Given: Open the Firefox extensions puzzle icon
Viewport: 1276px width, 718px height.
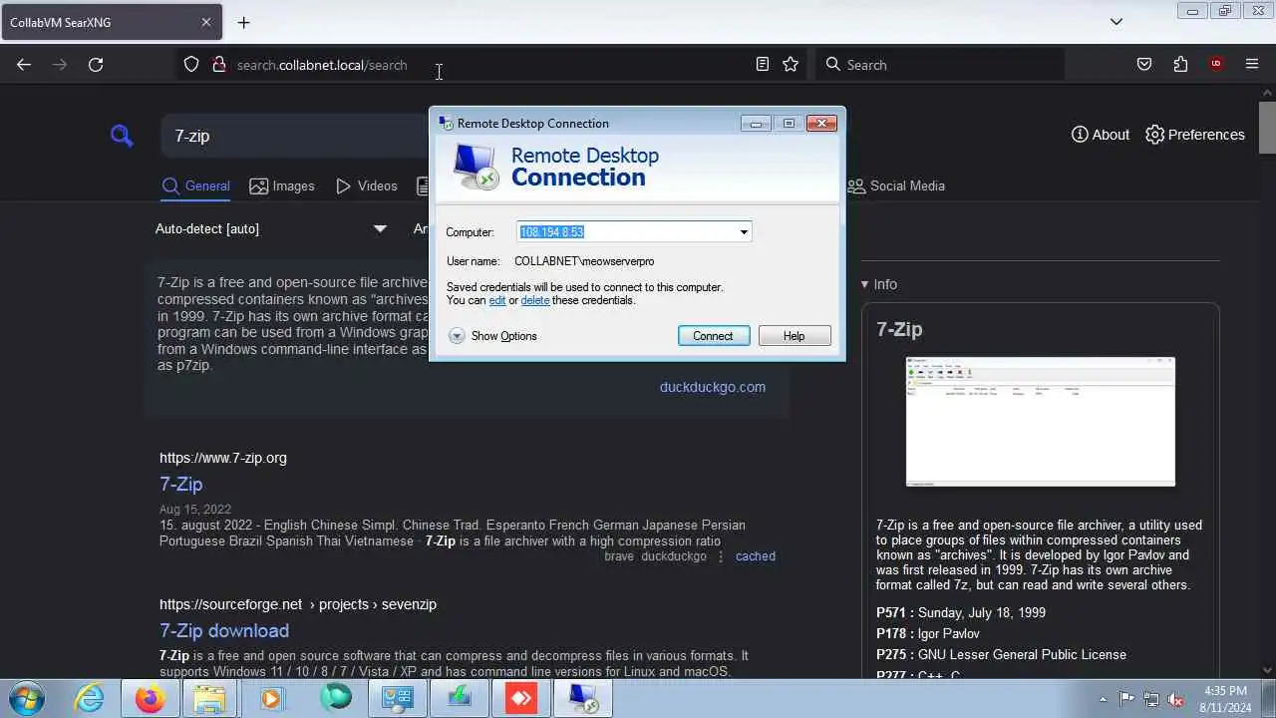Looking at the screenshot, I should point(1180,65).
